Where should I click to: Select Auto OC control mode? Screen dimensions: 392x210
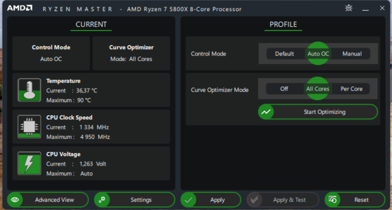[318, 54]
